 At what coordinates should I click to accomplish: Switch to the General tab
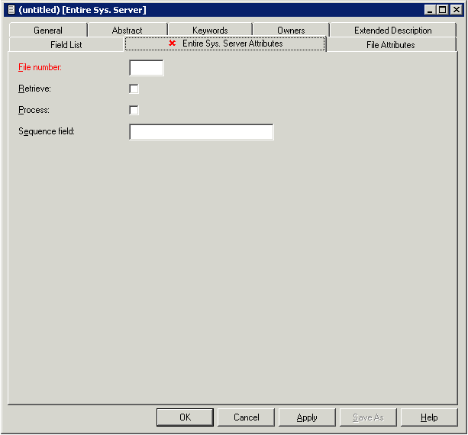[x=48, y=31]
